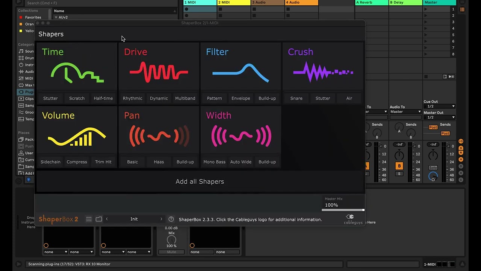This screenshot has width=481, height=271.
Task: Select the 4 Audio track header
Action: tap(301, 3)
